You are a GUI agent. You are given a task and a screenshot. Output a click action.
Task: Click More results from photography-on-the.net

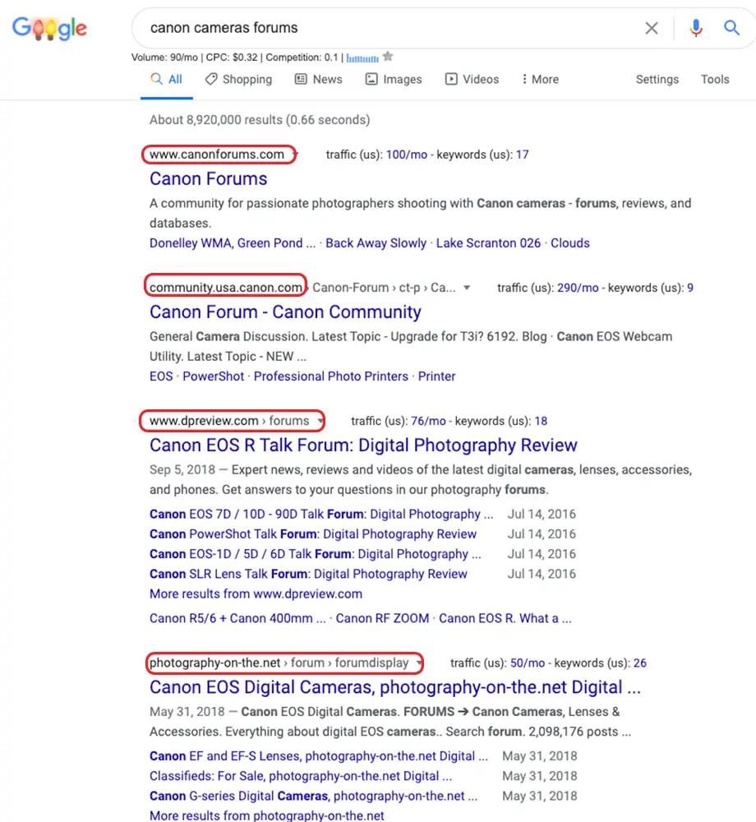267,815
